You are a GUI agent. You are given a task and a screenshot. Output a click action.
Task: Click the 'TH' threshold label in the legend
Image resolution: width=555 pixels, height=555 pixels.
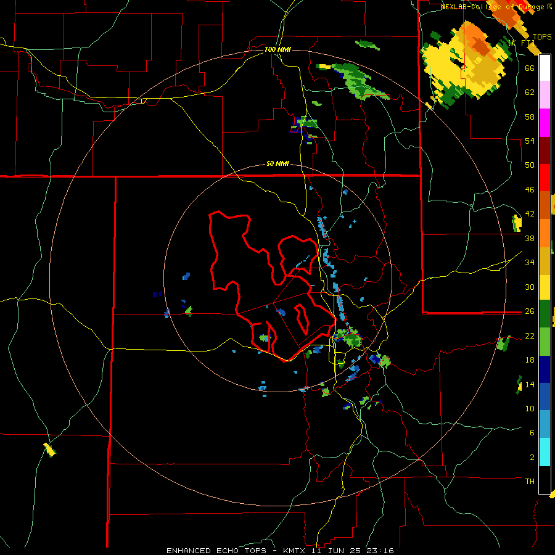(530, 482)
